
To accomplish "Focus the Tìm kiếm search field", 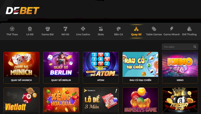I will pyautogui.click(x=180, y=47).
